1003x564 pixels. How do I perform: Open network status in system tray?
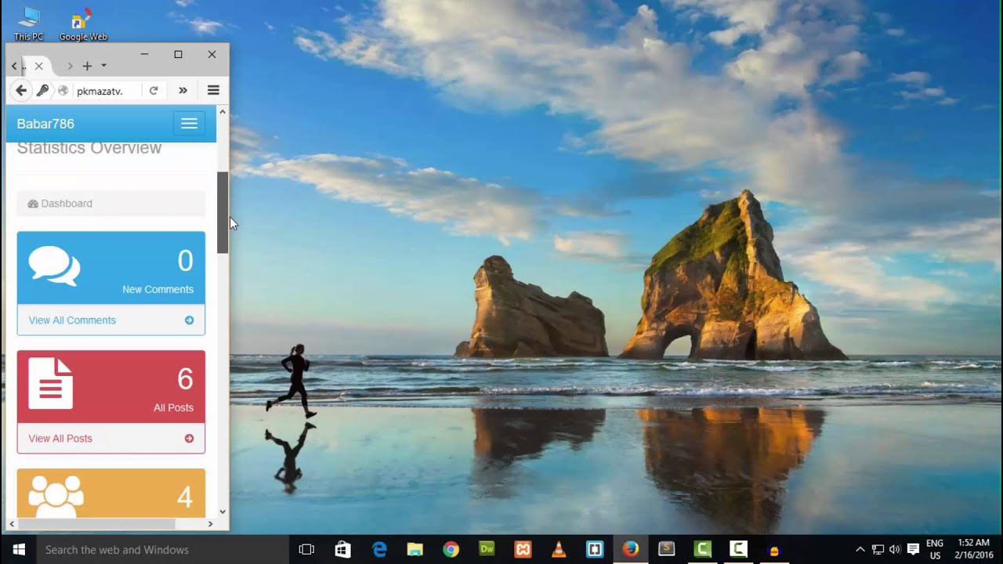(x=878, y=550)
